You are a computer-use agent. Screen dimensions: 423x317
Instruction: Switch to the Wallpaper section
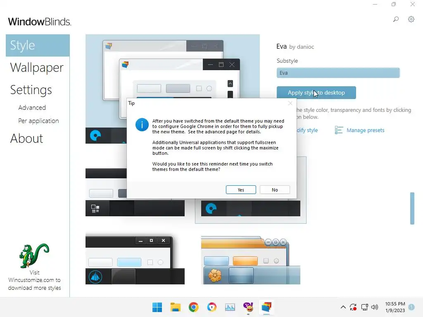pos(37,67)
